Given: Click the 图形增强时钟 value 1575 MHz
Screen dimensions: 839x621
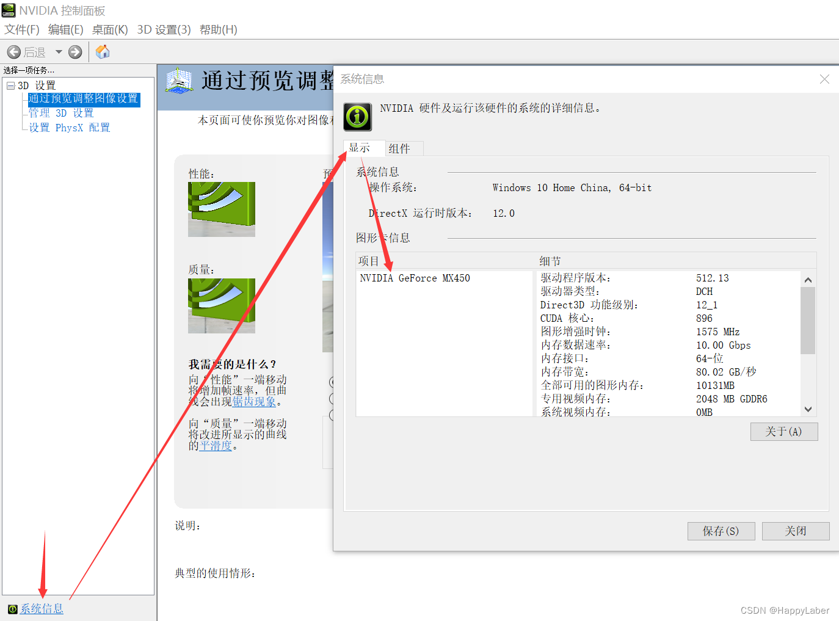Looking at the screenshot, I should (718, 332).
